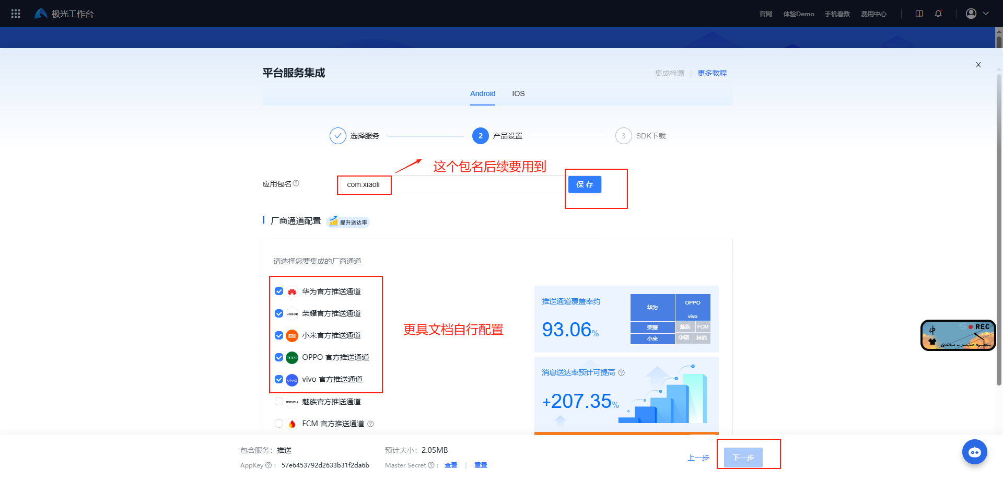Uncheck 小米官方推送通道 checkbox
This screenshot has height=480, width=1003.
click(279, 335)
